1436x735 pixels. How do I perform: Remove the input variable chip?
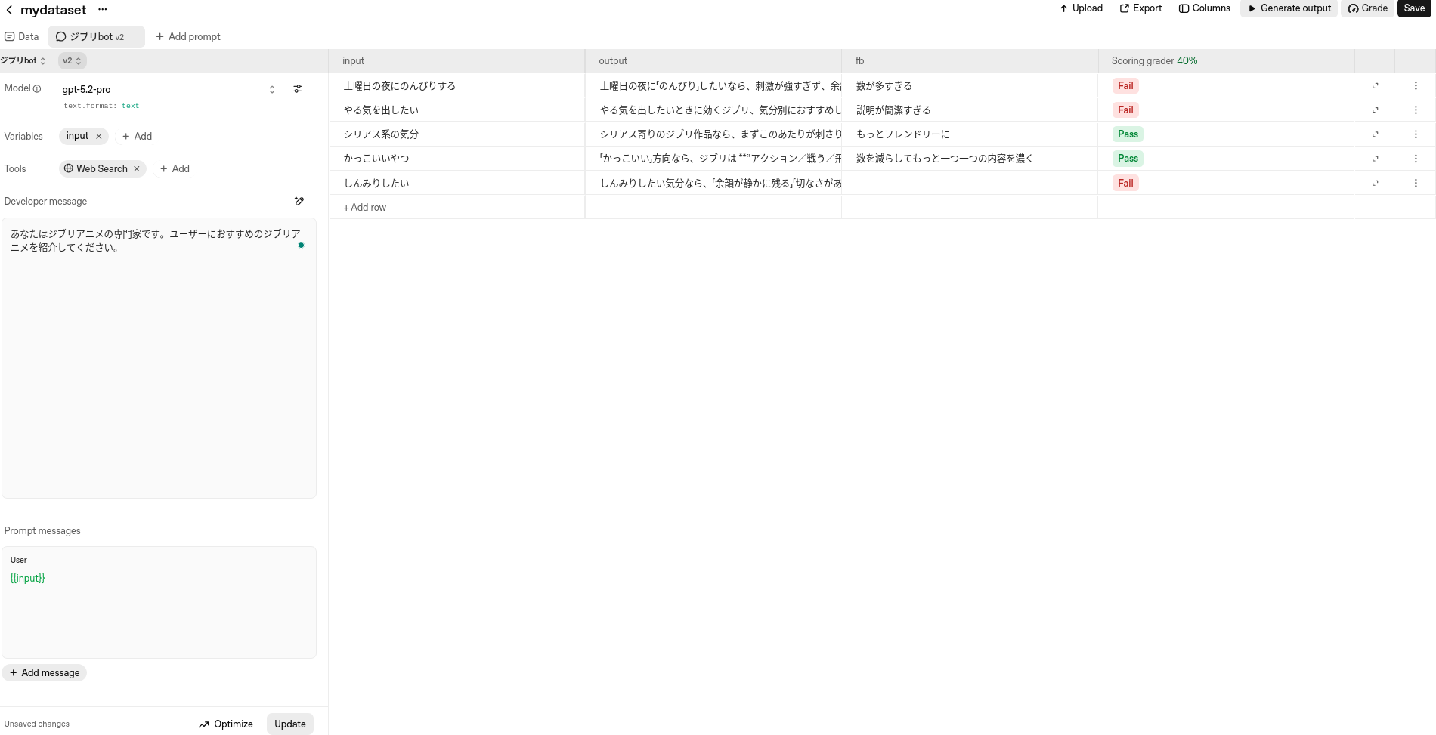pos(98,137)
